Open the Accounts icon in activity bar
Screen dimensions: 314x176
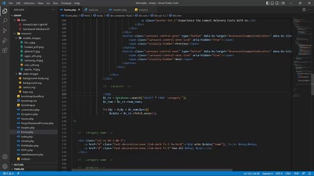click(5, 156)
